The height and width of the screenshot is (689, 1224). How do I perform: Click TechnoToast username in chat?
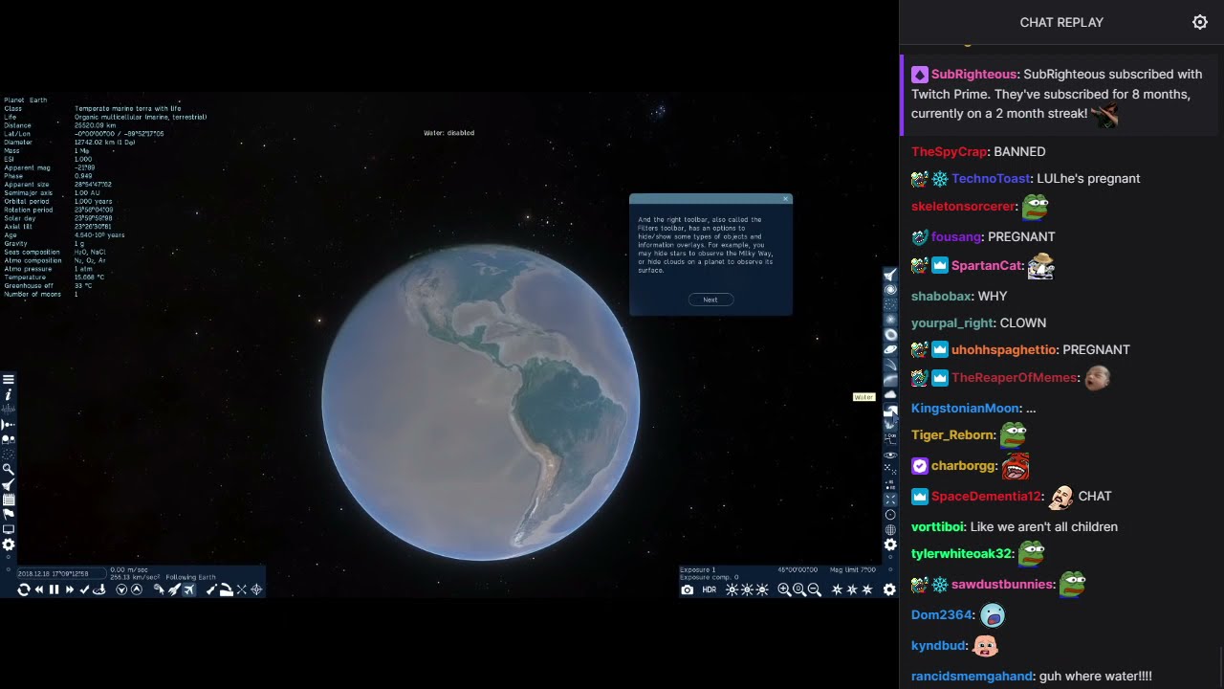991,178
